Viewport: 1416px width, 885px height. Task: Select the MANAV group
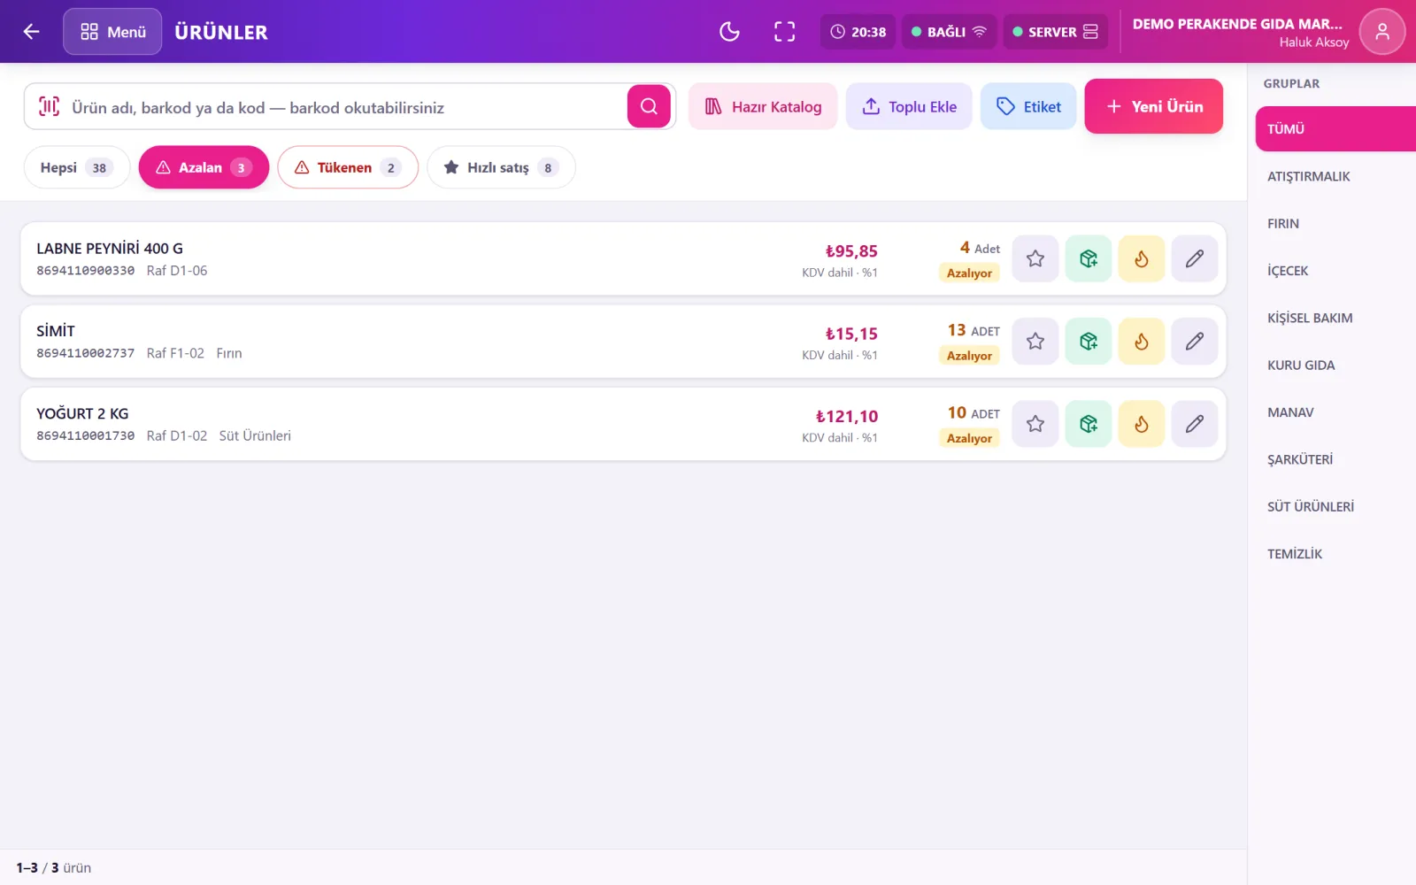tap(1335, 412)
